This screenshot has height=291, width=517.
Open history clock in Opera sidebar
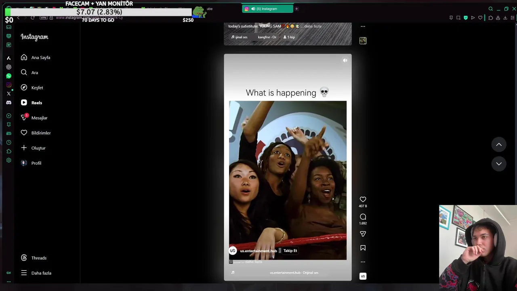tap(8, 142)
